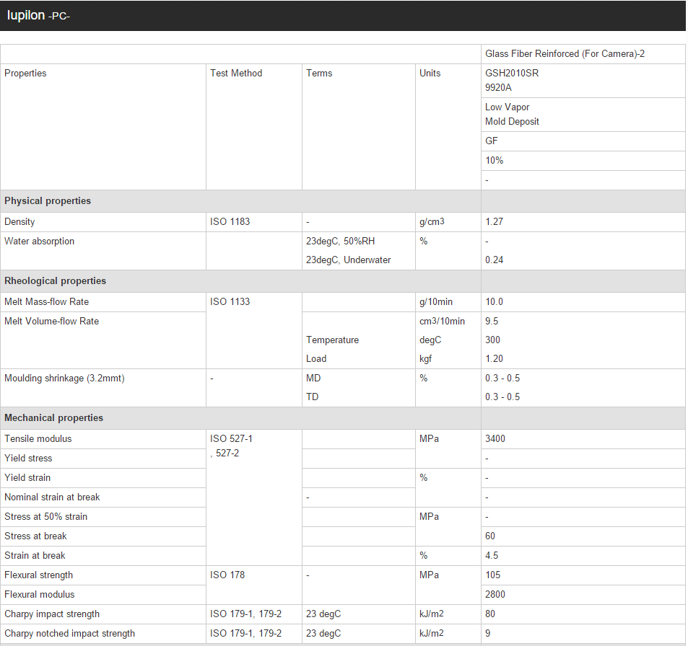The width and height of the screenshot is (688, 646).
Task: Select the Charpy impact strength value '80'
Action: click(x=490, y=614)
